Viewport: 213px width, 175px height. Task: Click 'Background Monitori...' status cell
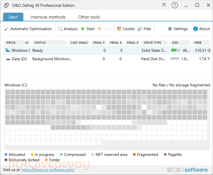tap(52, 59)
